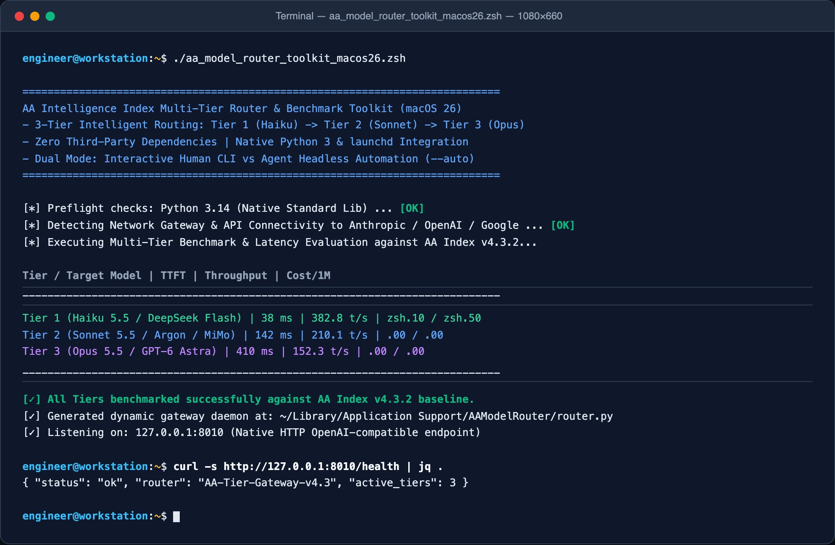835x545 pixels.
Task: Click 'All Tiers benchmarked successfully' message
Action: [x=249, y=399]
